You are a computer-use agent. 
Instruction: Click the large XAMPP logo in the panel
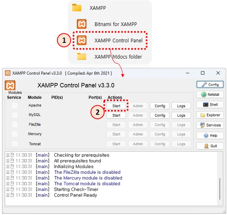[x=10, y=85]
